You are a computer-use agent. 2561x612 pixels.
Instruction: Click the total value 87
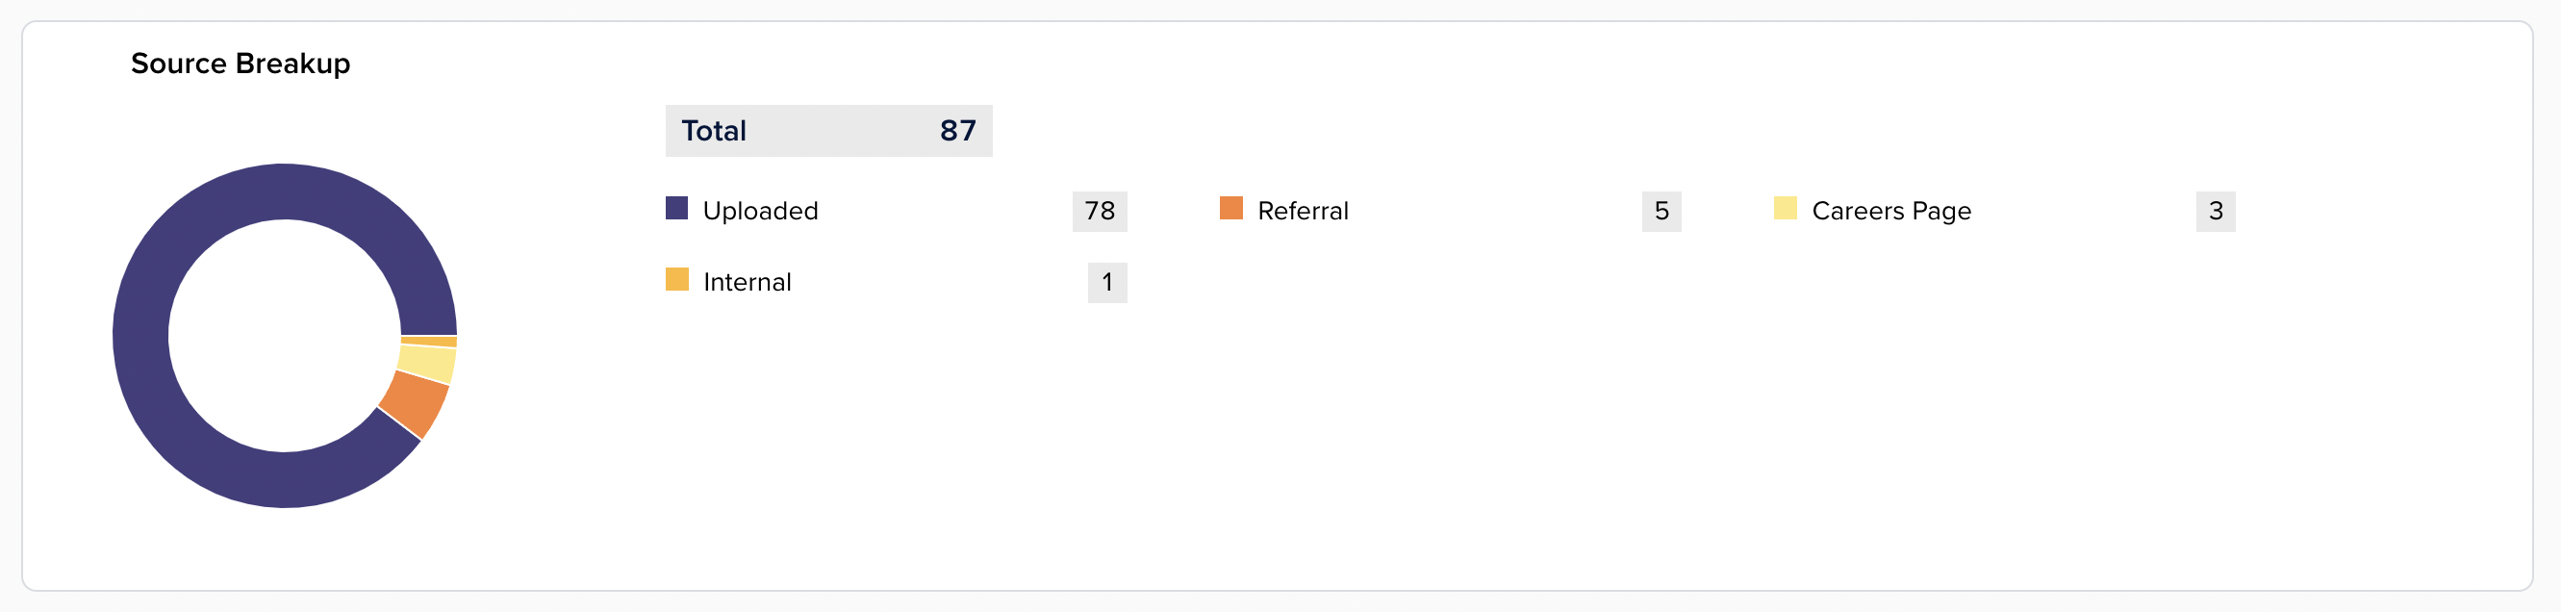pos(957,130)
